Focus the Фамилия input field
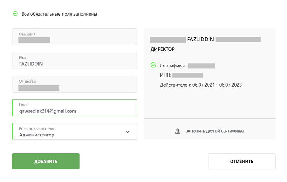The height and width of the screenshot is (182, 287). point(75,37)
